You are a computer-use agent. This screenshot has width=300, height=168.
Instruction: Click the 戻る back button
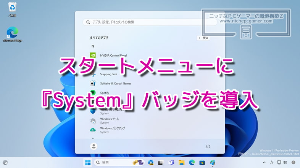[x=203, y=38]
